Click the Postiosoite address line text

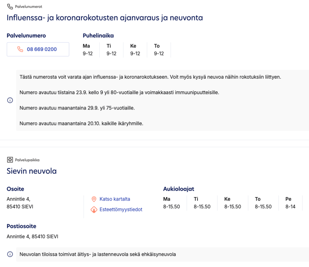32,236
